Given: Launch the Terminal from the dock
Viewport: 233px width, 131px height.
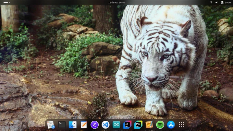Looking at the screenshot, I should click(62, 124).
